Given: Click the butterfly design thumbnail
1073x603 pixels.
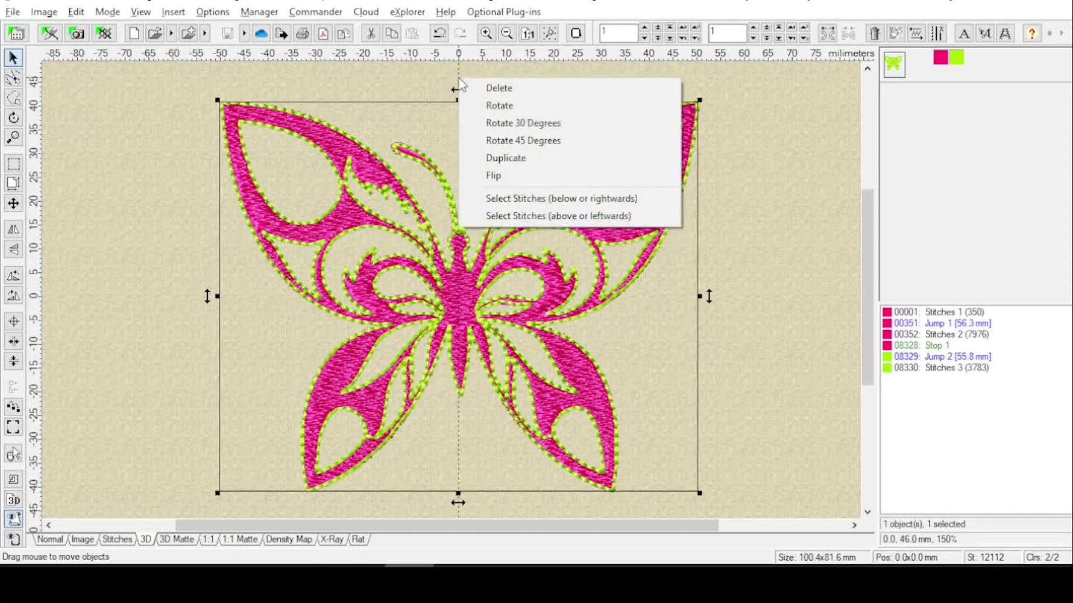Looking at the screenshot, I should (894, 64).
